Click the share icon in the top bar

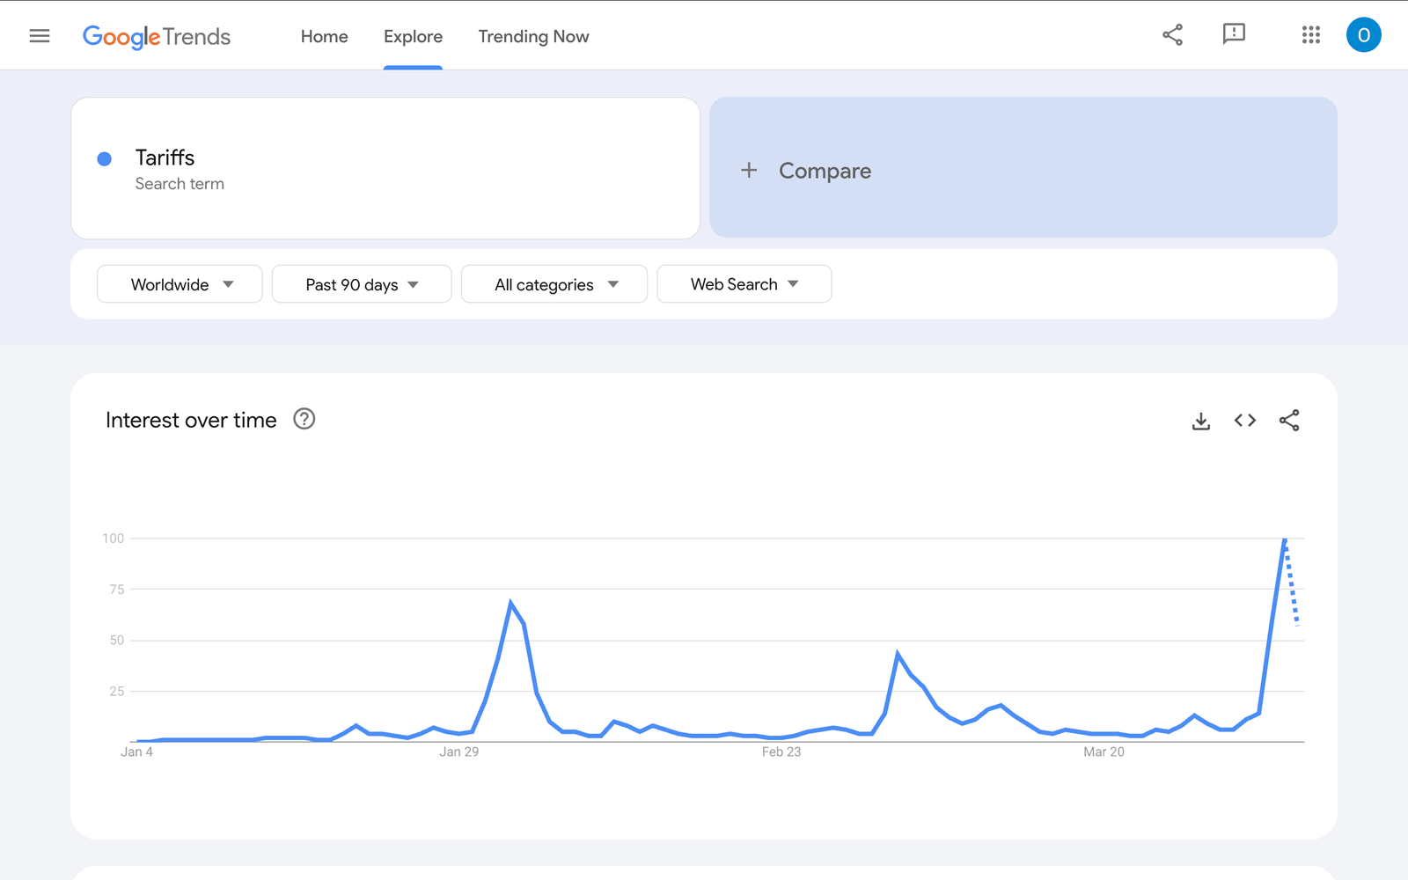(x=1172, y=35)
